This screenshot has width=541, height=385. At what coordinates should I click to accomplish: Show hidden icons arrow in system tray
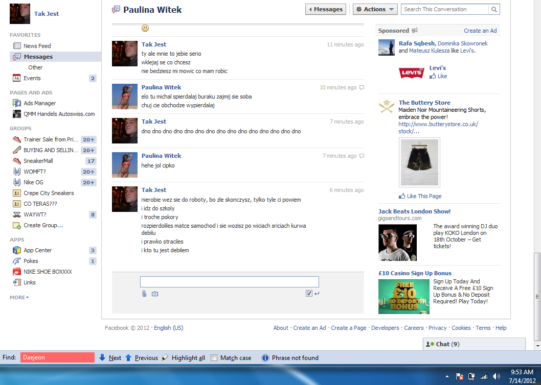pos(447,376)
